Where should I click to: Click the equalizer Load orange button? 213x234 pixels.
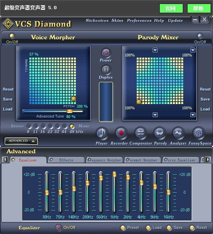[x=148, y=228]
